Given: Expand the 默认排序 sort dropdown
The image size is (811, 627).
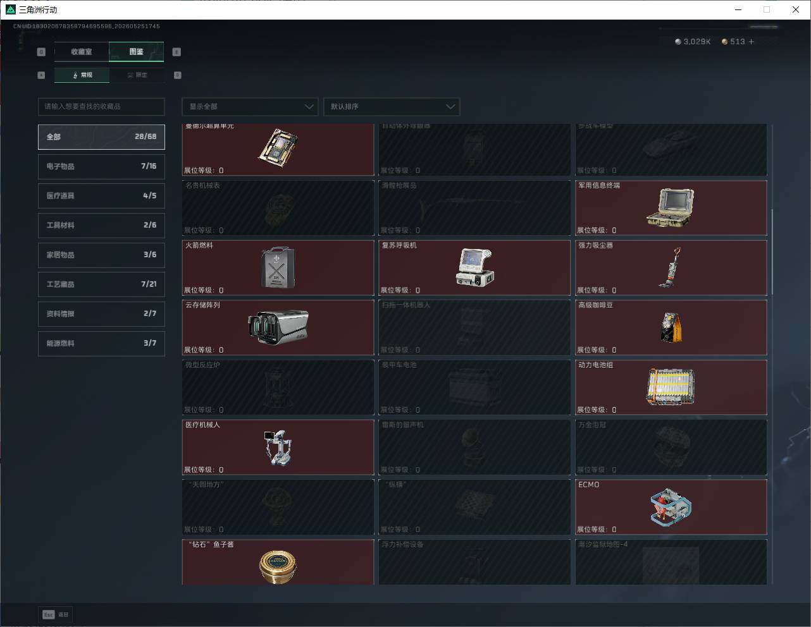Looking at the screenshot, I should pos(391,106).
